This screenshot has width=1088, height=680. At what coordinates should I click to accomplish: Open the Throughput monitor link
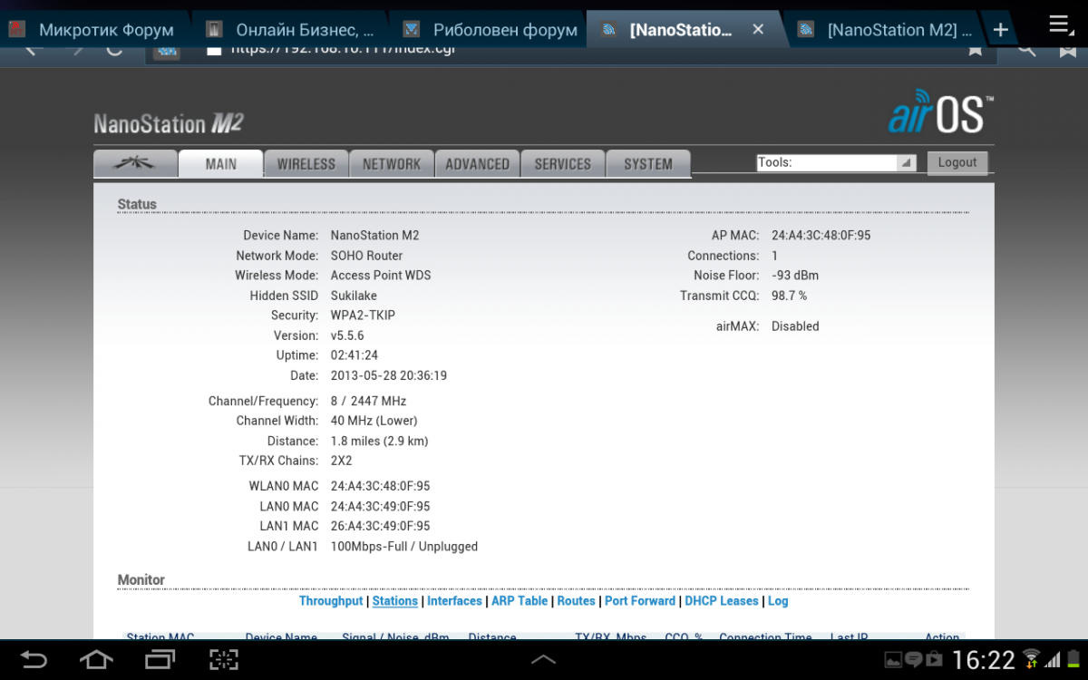click(x=331, y=601)
